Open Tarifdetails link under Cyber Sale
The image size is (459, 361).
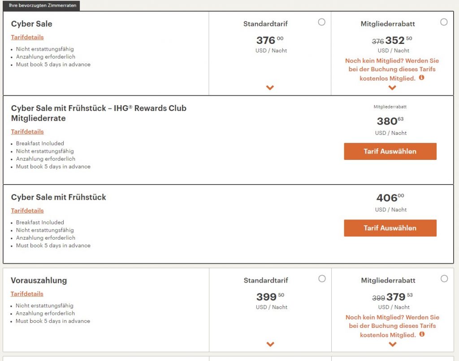coord(27,37)
